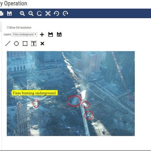151x151 pixels.
Task: Rotate image counterclockwise with toolbar icon
Action: [x=57, y=14]
